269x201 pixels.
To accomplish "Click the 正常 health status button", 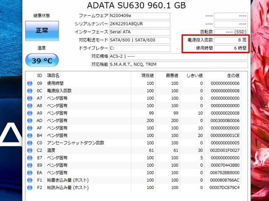I will click(x=42, y=31).
